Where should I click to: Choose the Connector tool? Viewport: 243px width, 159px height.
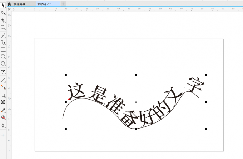point(3,87)
